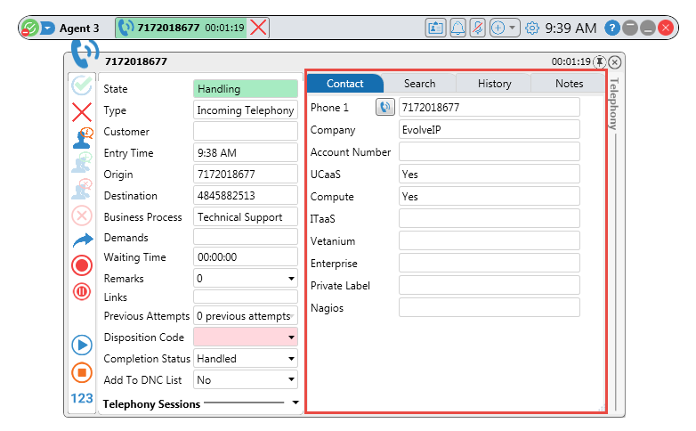The width and height of the screenshot is (696, 431).
Task: Open the Add To DNC List dropdown
Action: (x=291, y=380)
